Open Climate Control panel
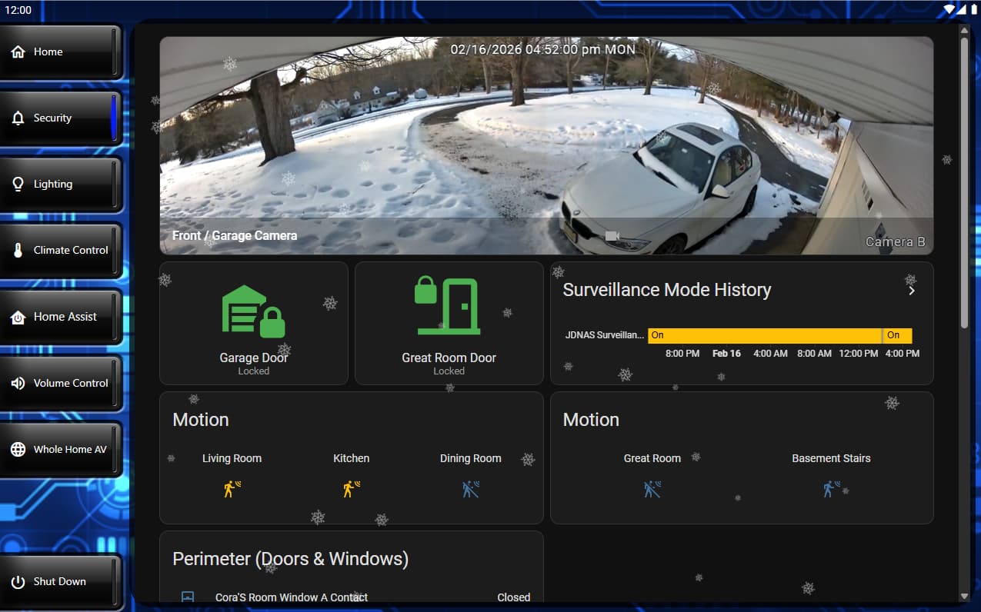The height and width of the screenshot is (612, 981). coord(61,251)
